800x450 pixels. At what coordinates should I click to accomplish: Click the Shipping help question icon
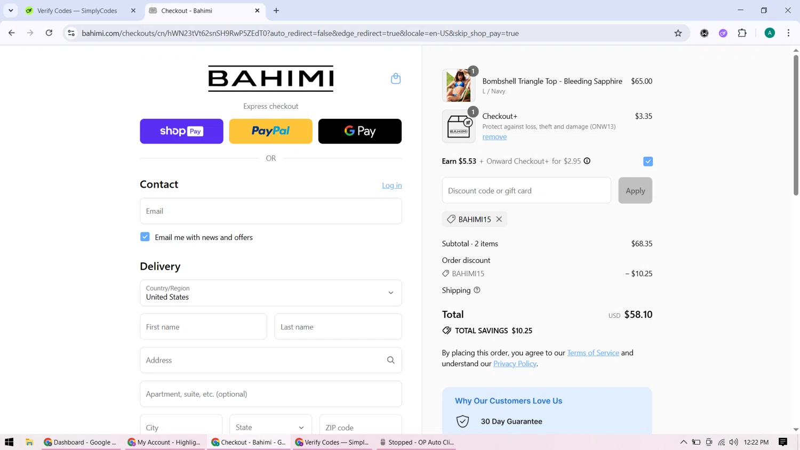477,290
